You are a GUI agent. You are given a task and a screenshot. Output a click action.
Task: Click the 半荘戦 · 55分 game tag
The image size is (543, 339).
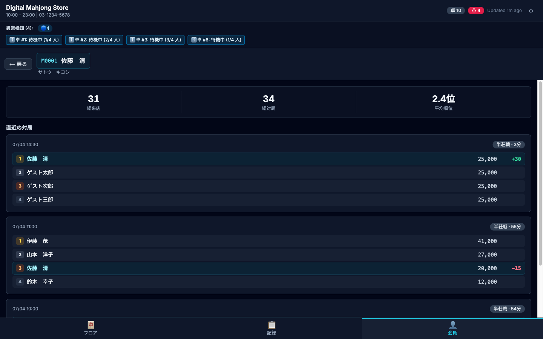pos(507,227)
